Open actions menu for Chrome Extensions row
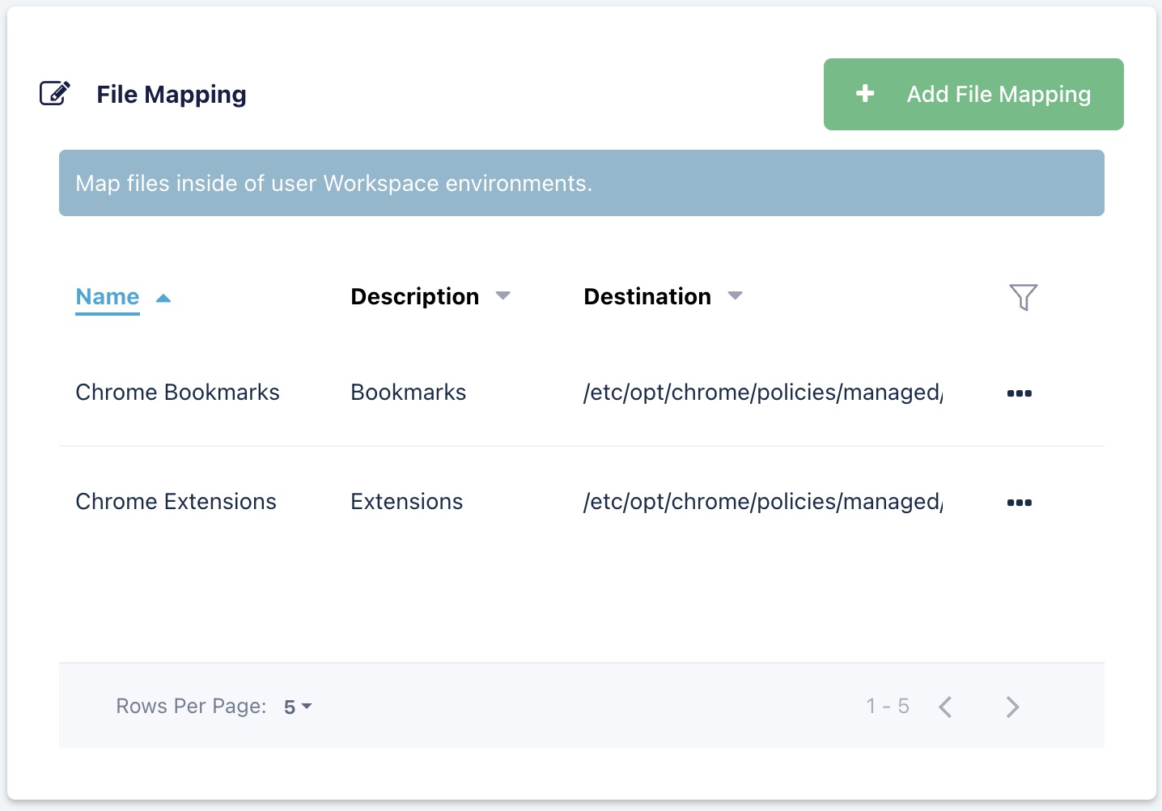1162x811 pixels. 1019,503
